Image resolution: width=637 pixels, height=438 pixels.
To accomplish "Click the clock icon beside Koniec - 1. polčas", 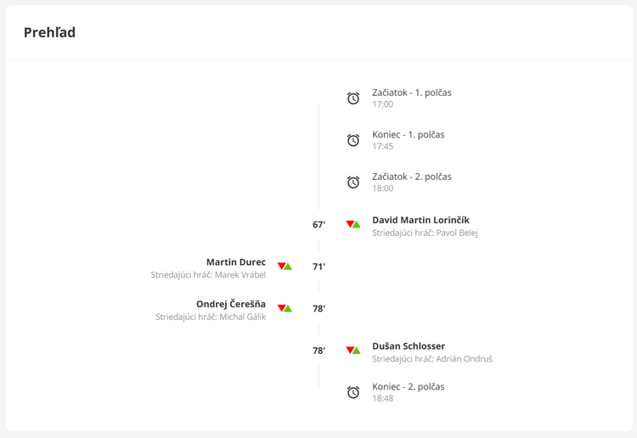I will coord(353,140).
